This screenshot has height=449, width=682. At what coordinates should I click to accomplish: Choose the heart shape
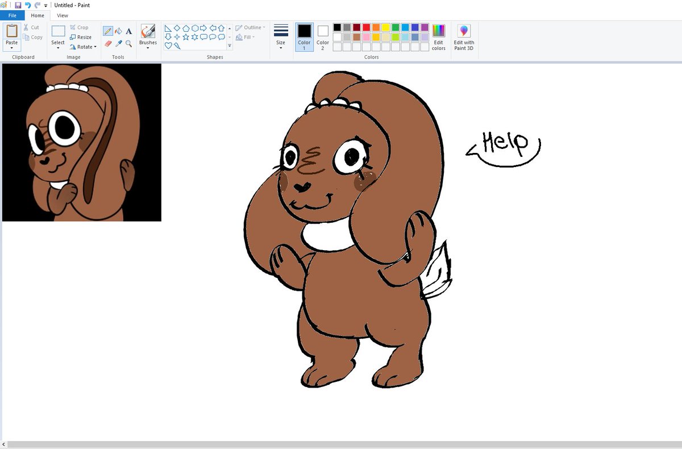tap(168, 45)
